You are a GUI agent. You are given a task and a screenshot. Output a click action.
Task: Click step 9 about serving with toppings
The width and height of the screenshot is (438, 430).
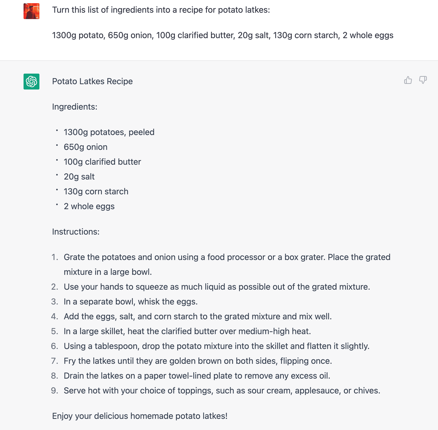coord(222,391)
